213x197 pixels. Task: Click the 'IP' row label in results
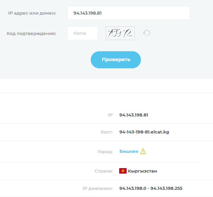tap(110, 115)
